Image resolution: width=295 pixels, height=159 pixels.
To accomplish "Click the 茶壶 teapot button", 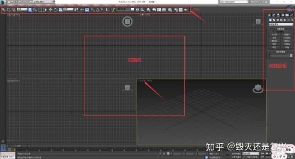I will [x=274, y=47].
